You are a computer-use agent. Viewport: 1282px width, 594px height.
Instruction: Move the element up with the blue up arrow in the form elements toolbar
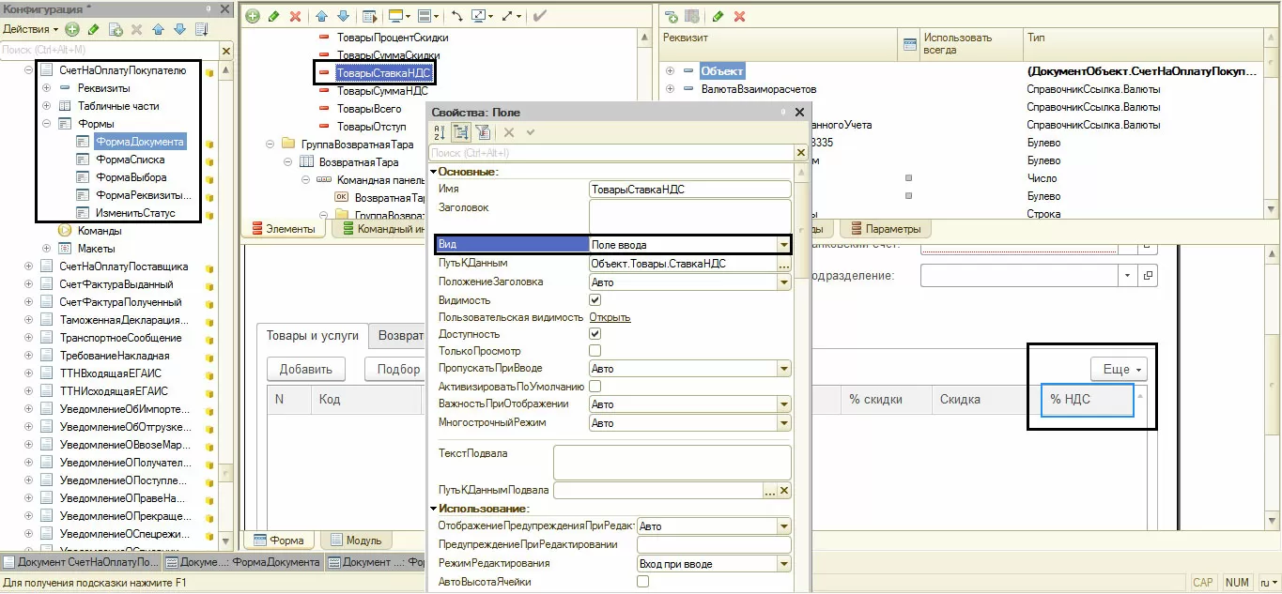coord(321,17)
